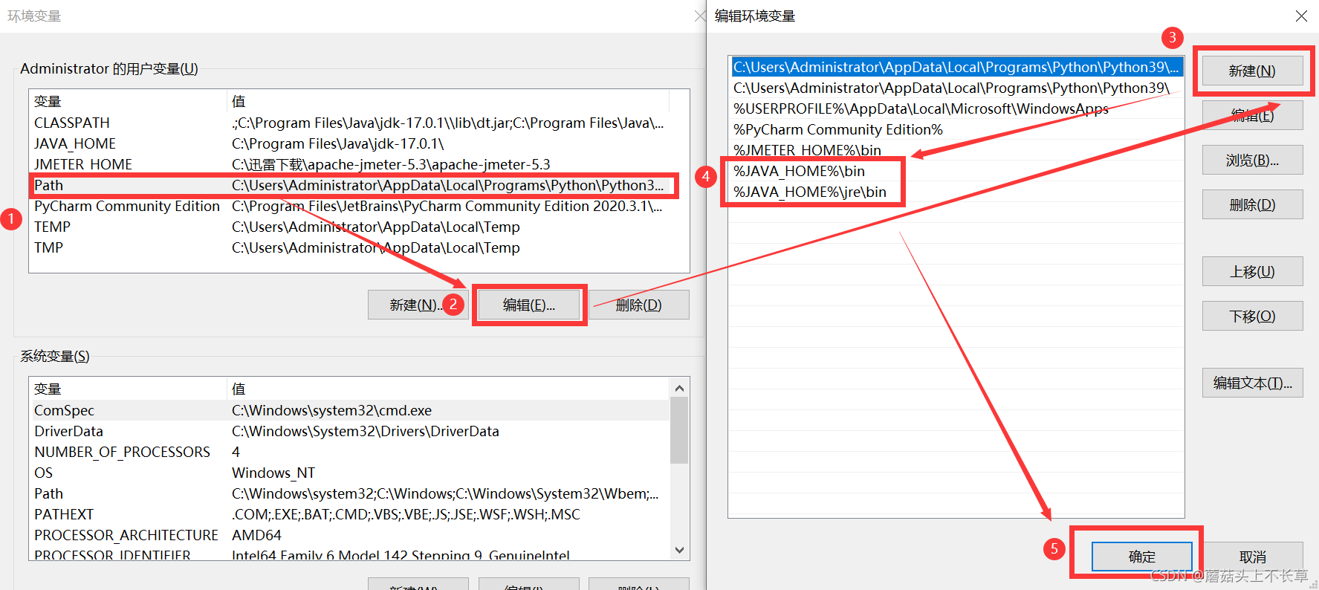This screenshot has width=1319, height=590.
Task: Click system variables 变量 column header
Action: click(x=128, y=389)
